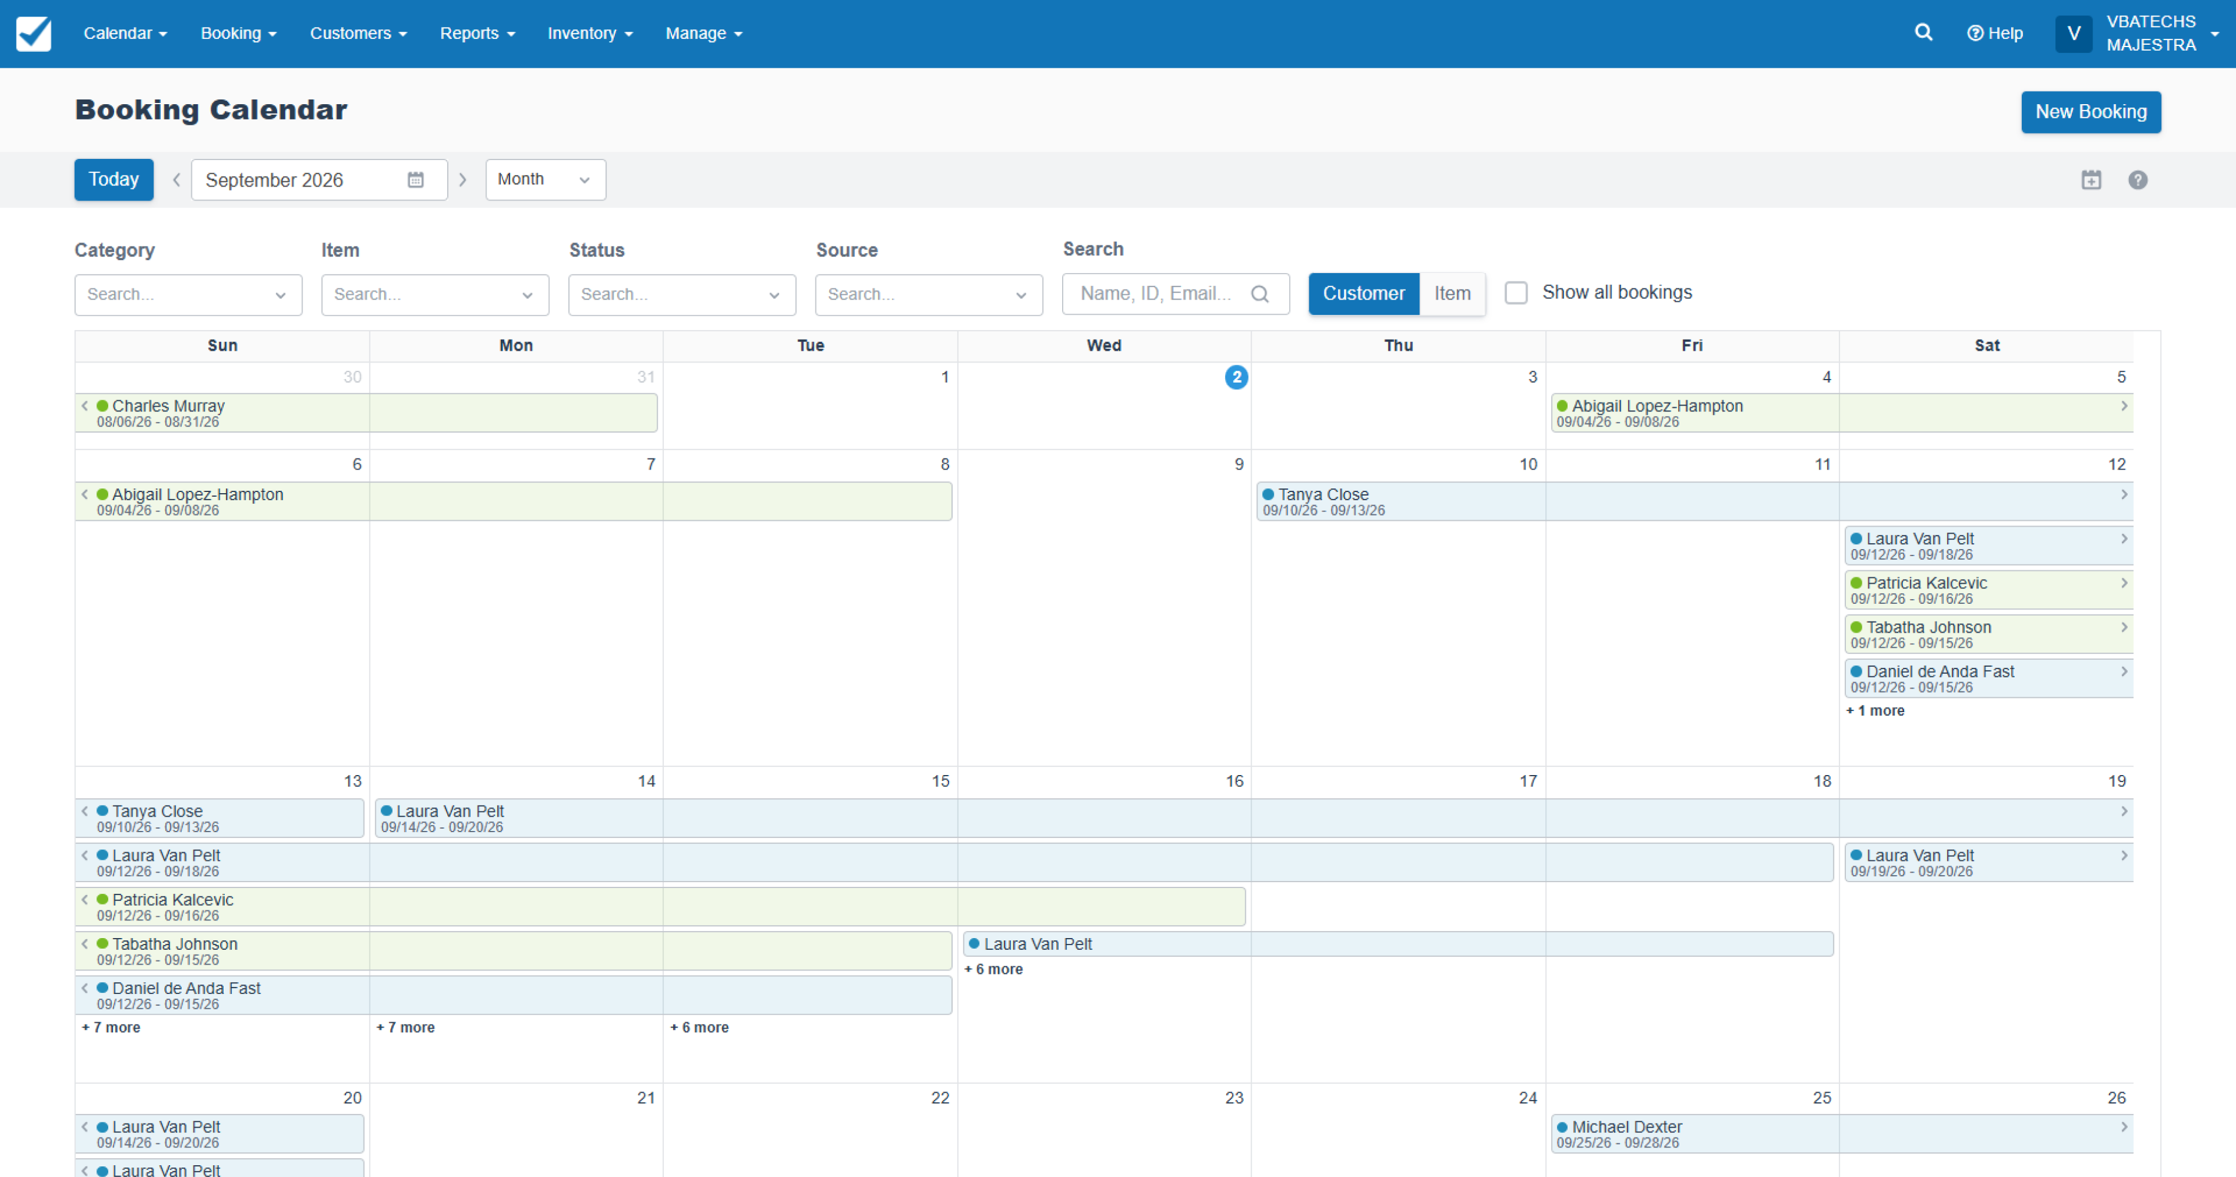Expand the Item filter dropdown
This screenshot has height=1177, width=2236.
(x=435, y=294)
